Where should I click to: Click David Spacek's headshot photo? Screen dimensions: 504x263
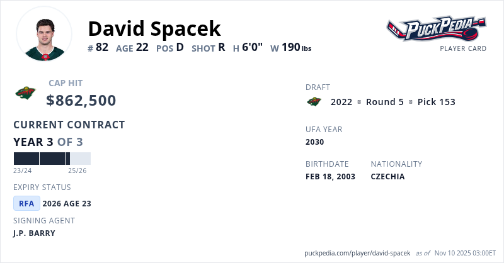point(45,35)
